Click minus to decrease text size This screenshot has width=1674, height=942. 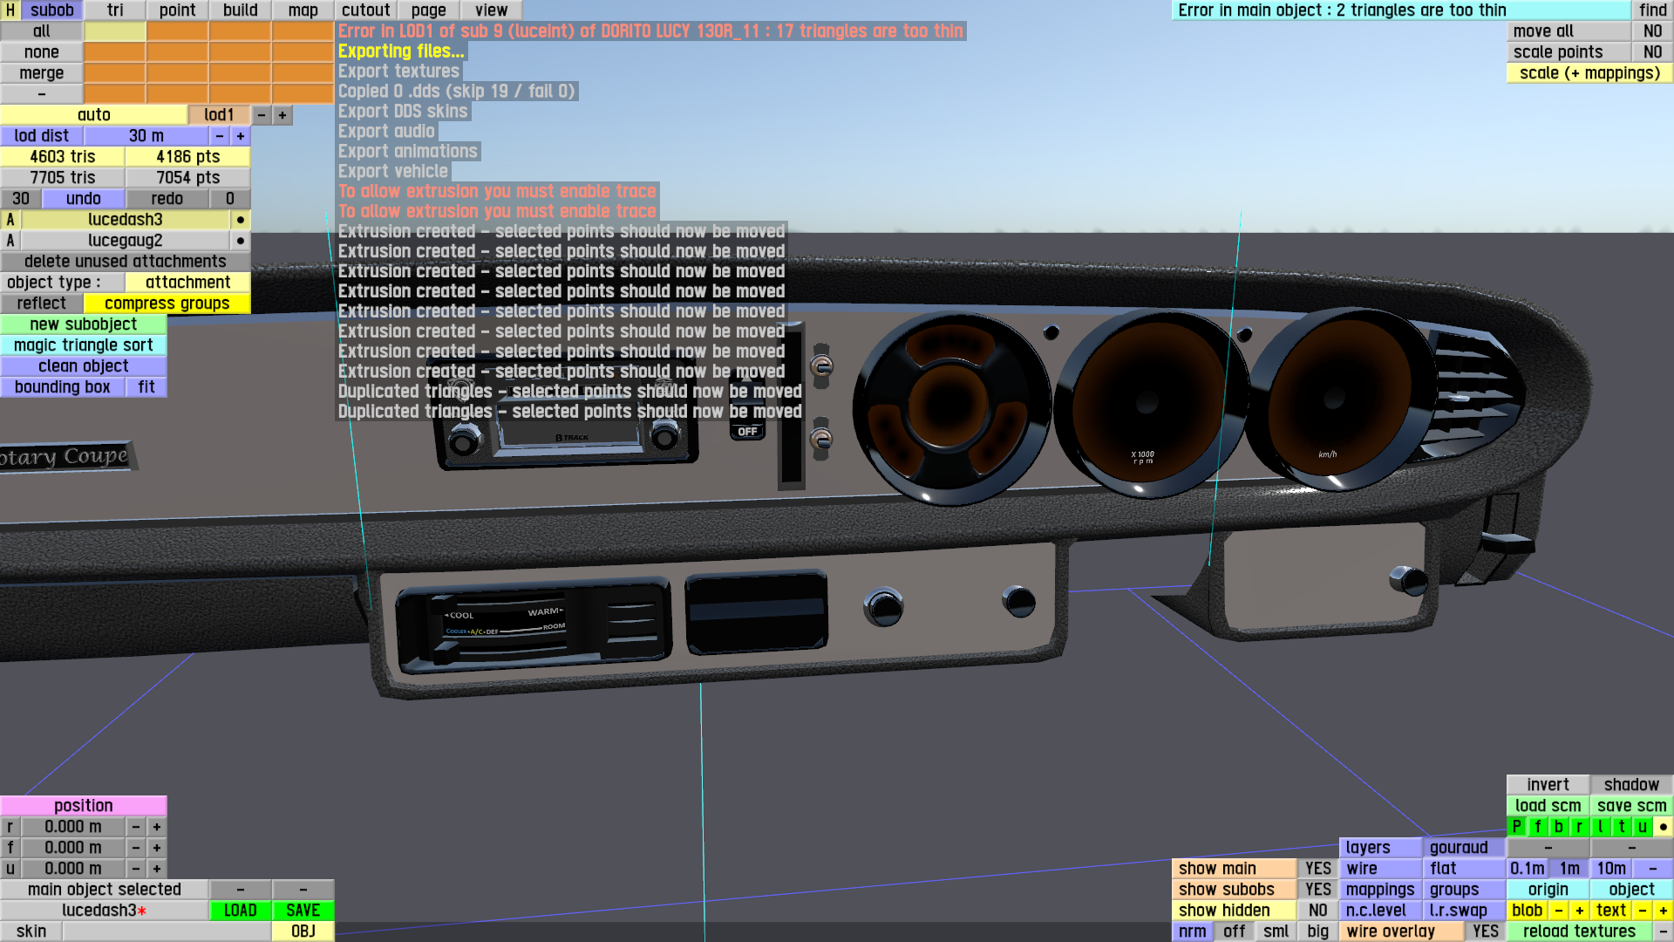1643,911
